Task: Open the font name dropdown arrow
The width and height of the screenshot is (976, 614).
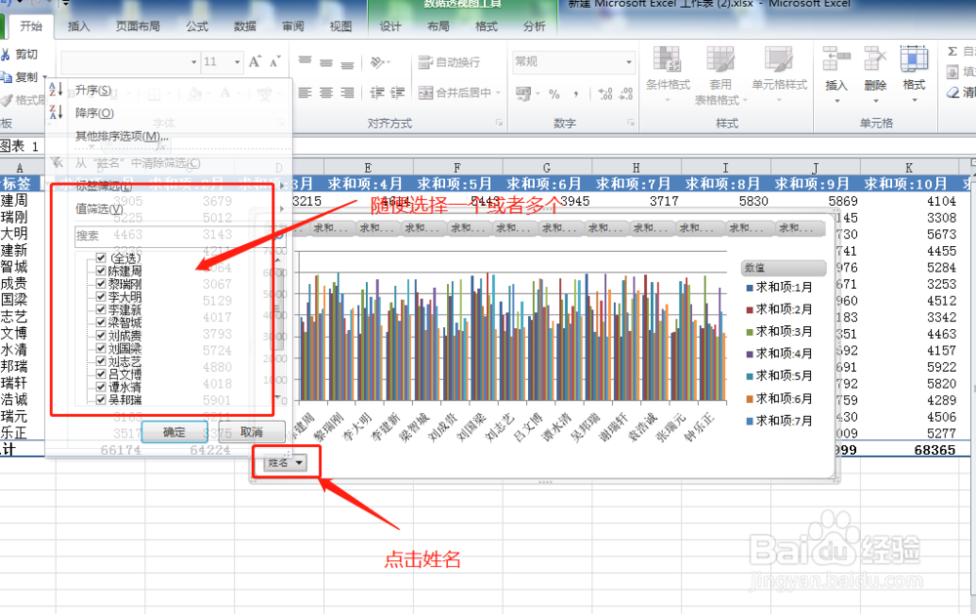Action: click(193, 61)
